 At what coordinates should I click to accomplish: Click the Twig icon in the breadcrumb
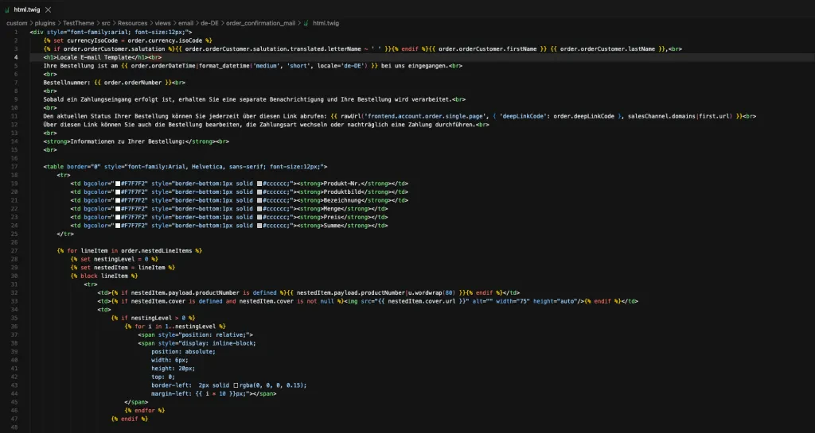point(306,23)
